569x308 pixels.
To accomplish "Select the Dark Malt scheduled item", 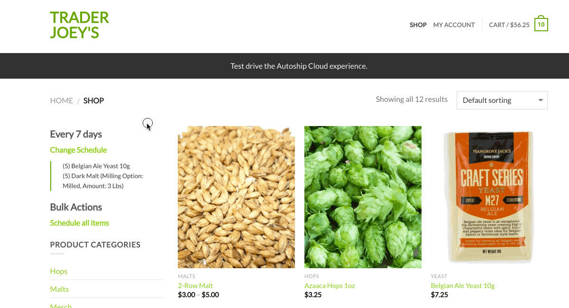I will [103, 181].
